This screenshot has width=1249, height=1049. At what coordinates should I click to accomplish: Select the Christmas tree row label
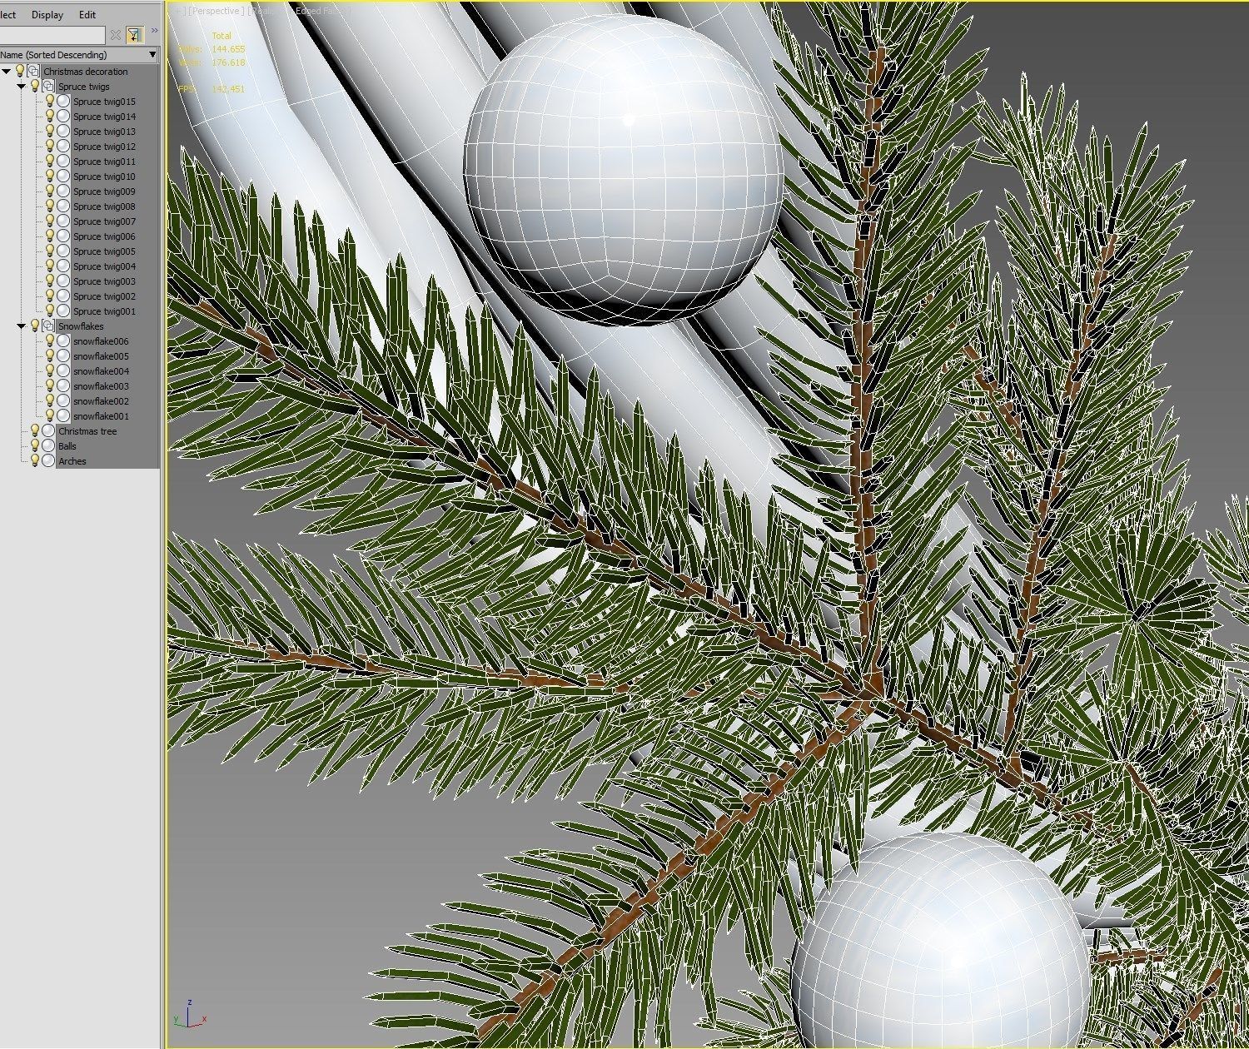click(x=87, y=431)
